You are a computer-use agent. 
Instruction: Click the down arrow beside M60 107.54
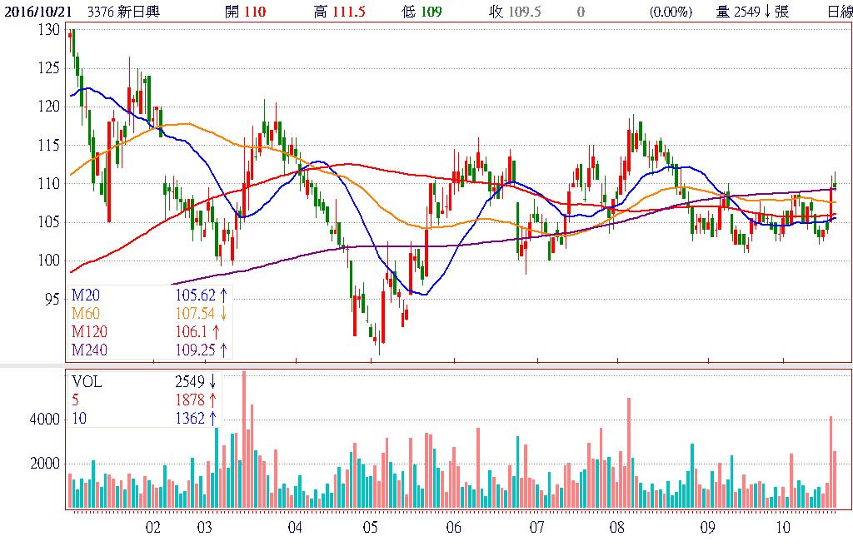pyautogui.click(x=223, y=313)
